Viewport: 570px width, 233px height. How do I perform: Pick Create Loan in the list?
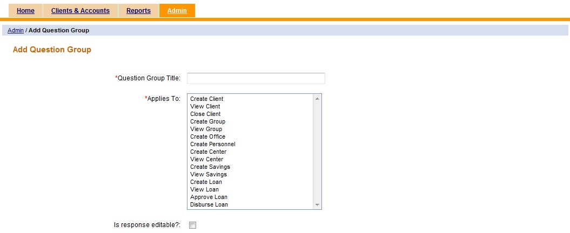pyautogui.click(x=206, y=182)
